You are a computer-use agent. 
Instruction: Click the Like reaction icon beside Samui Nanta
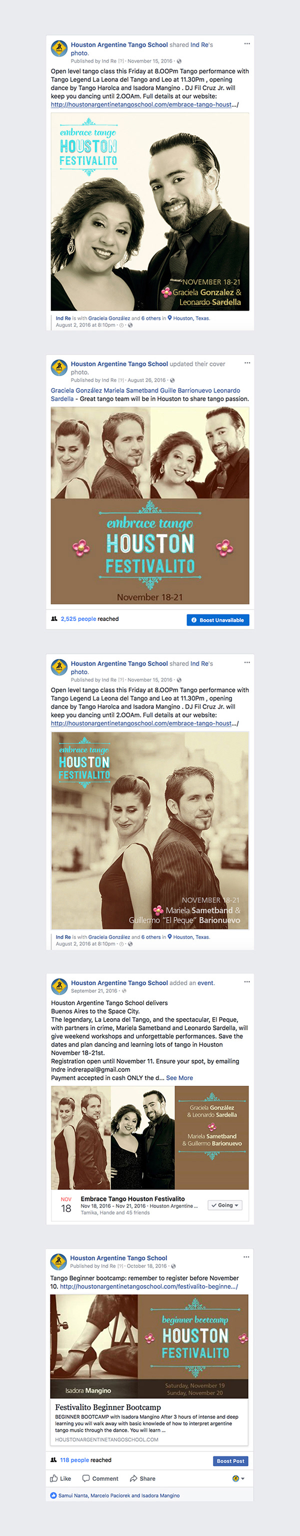click(53, 1495)
